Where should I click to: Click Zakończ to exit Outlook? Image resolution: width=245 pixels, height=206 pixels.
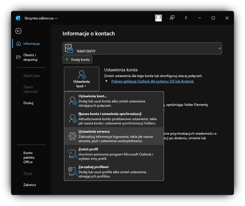click(x=30, y=185)
